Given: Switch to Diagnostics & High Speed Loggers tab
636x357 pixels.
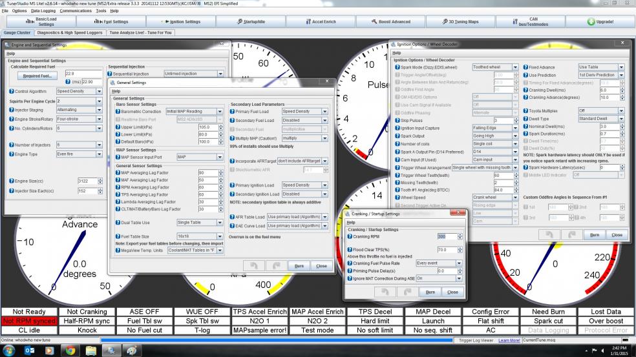Looking at the screenshot, I should click(x=70, y=32).
